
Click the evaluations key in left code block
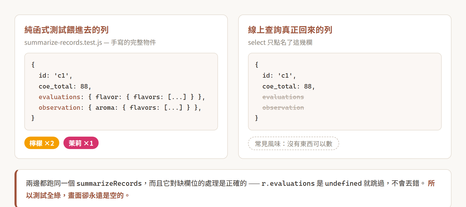59,97
